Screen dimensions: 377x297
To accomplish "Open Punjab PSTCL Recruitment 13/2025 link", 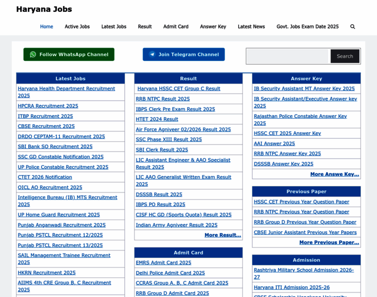I will pyautogui.click(x=60, y=246).
